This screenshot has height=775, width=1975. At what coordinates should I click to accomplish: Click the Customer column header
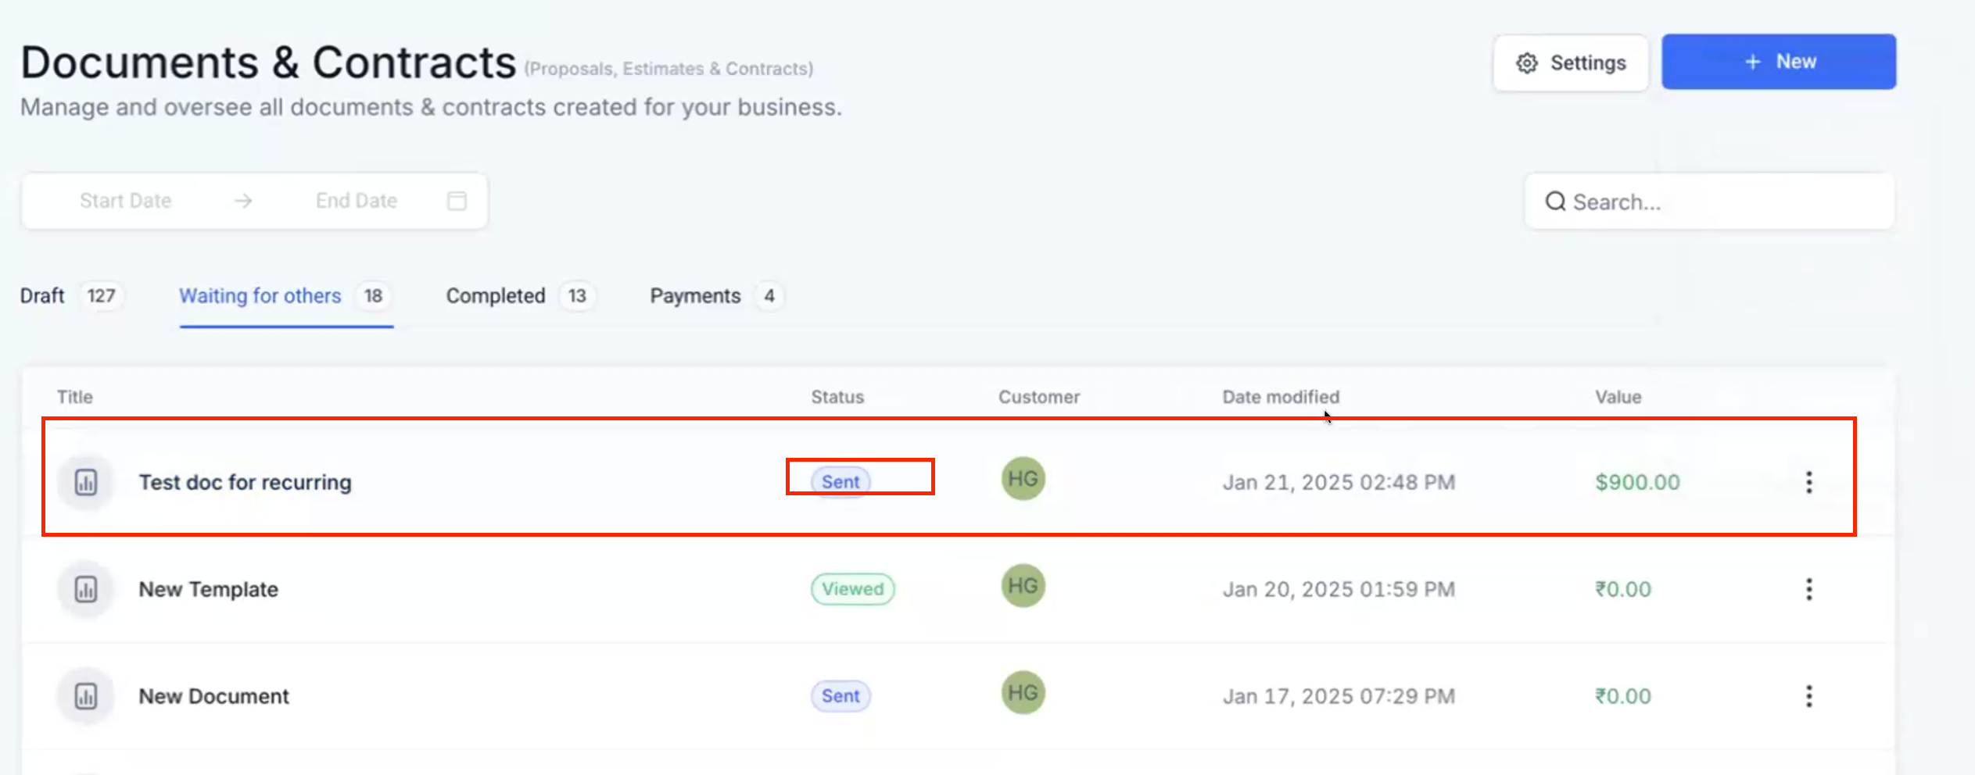[x=1039, y=397]
